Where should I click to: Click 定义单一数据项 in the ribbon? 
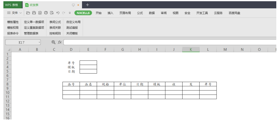click(x=34, y=22)
